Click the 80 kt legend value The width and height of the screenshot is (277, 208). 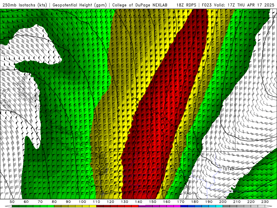[x=54, y=202]
